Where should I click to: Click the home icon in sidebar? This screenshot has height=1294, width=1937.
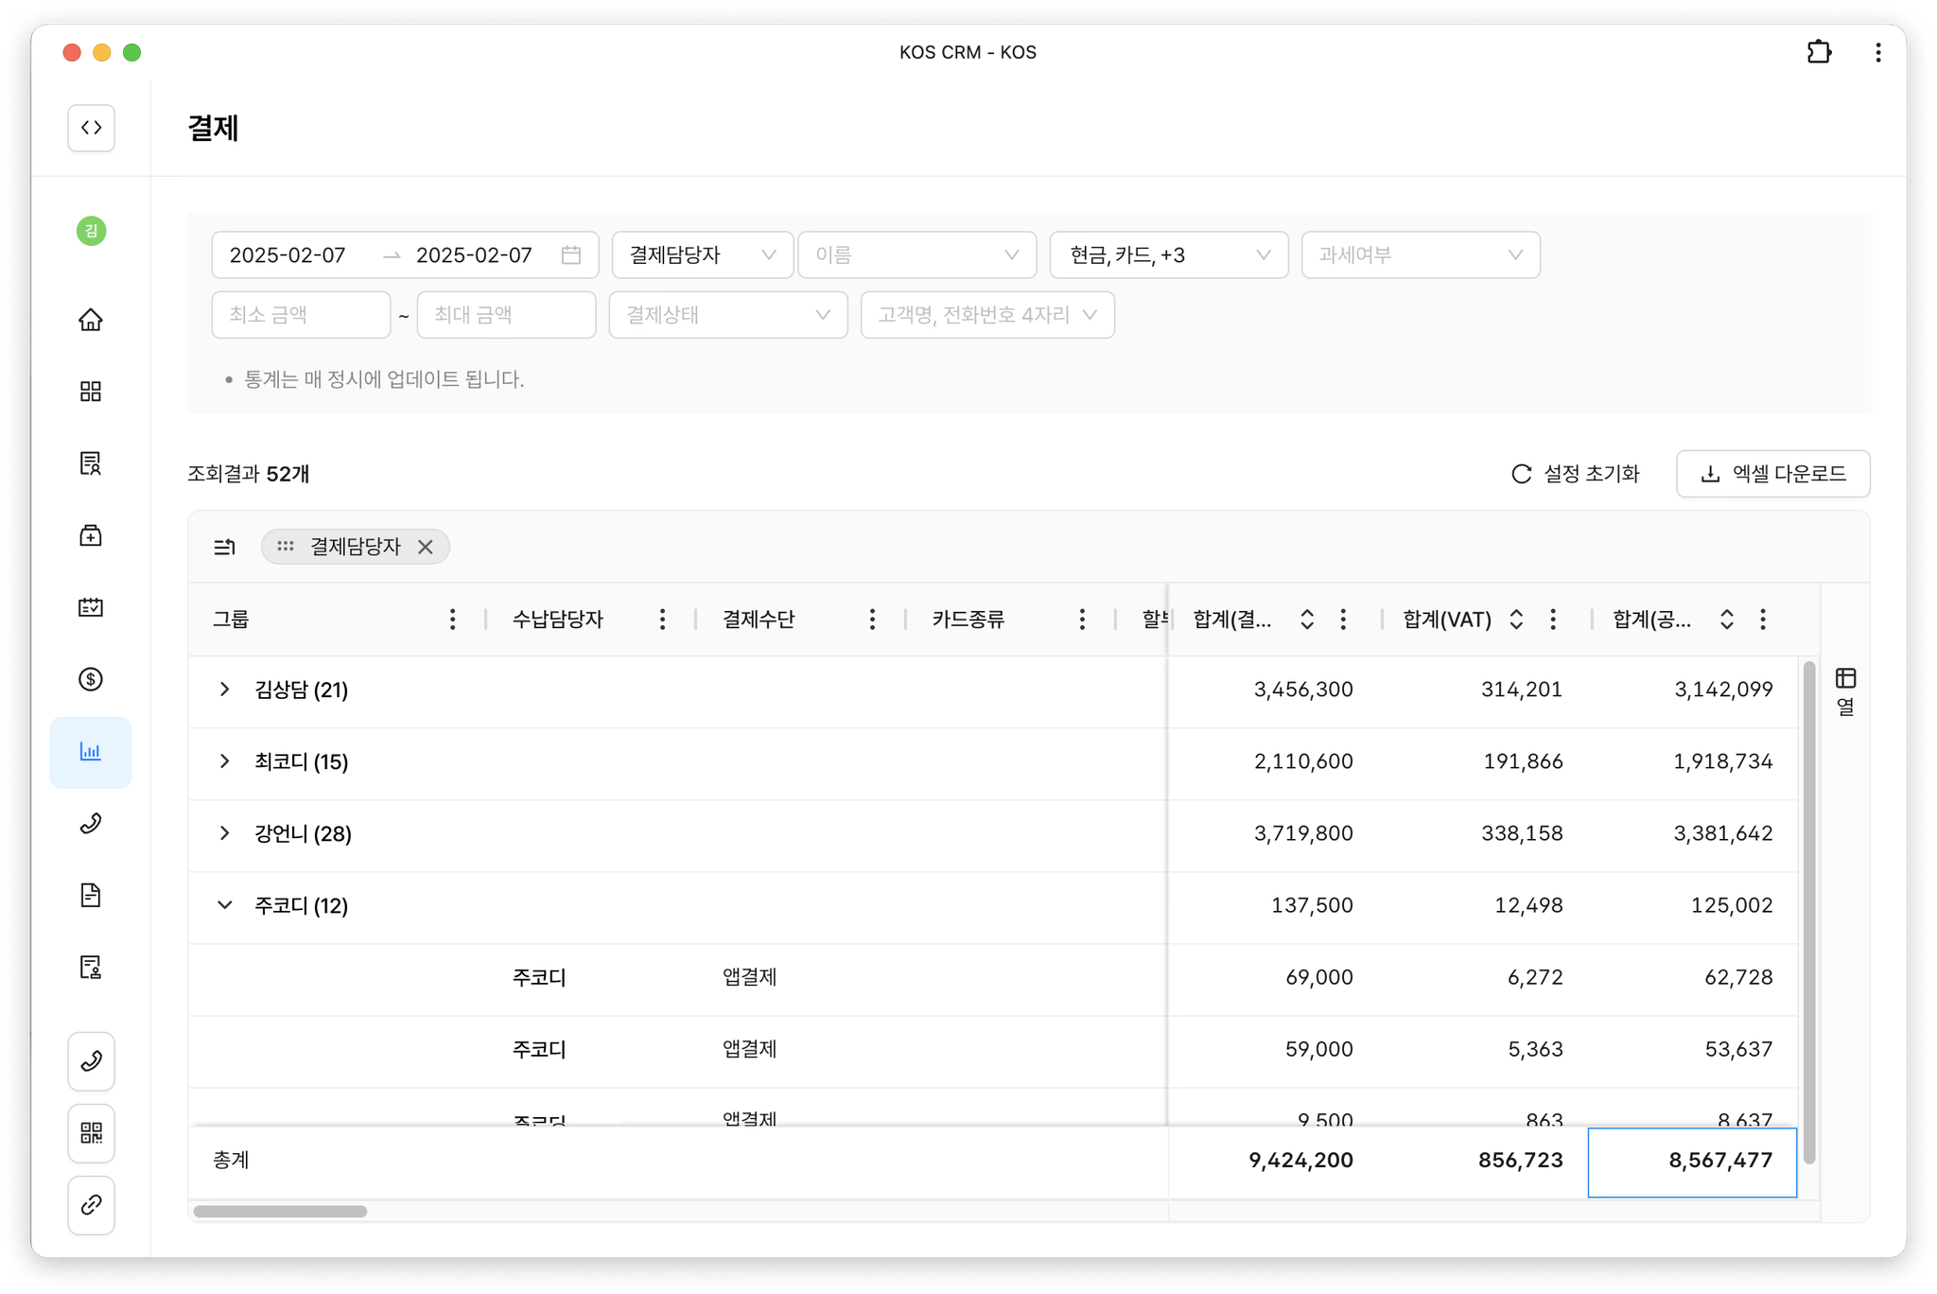tap(91, 320)
